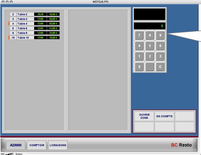Select the Table 6 row name
The image size is (201, 155).
[x=25, y=28]
